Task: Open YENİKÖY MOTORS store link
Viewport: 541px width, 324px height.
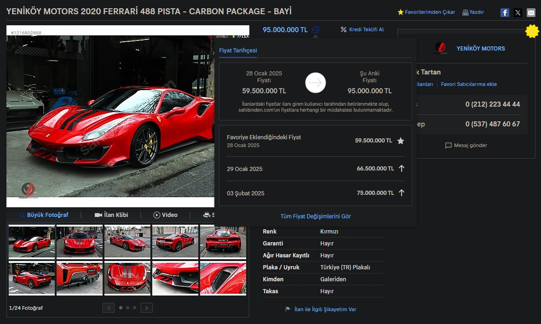Action: pos(481,49)
